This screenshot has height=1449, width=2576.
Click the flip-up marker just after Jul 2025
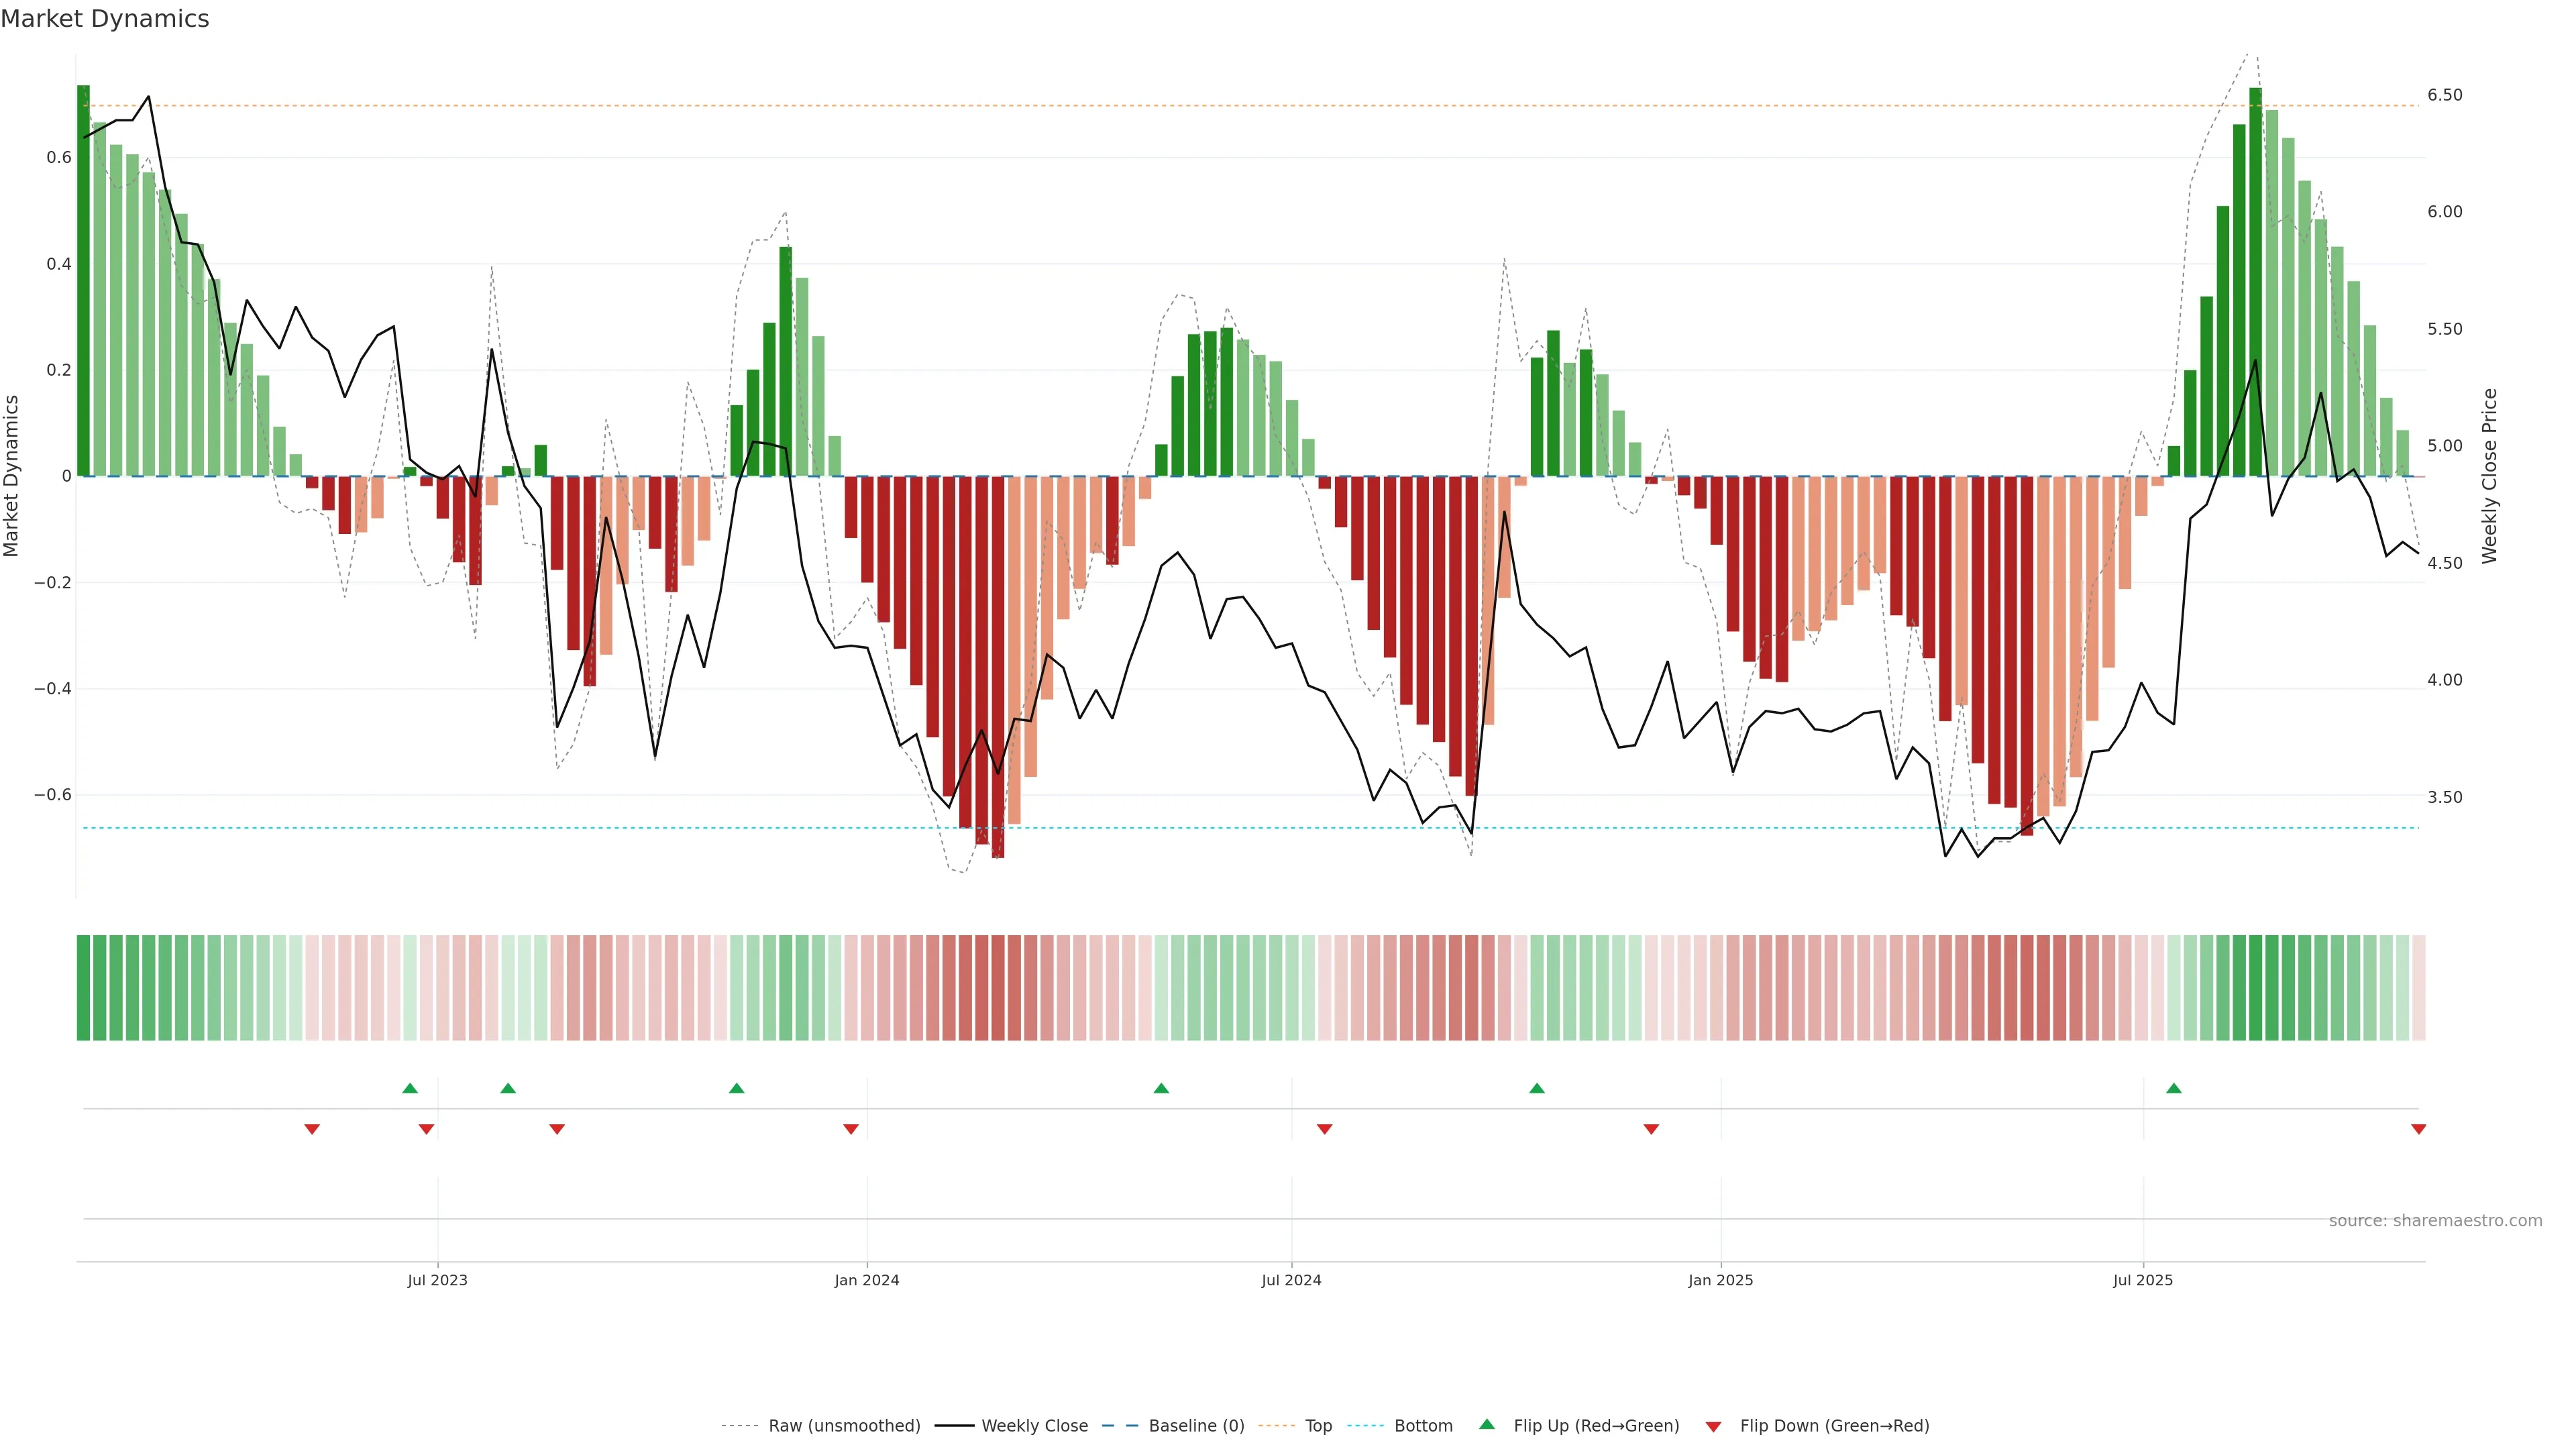(2174, 1088)
